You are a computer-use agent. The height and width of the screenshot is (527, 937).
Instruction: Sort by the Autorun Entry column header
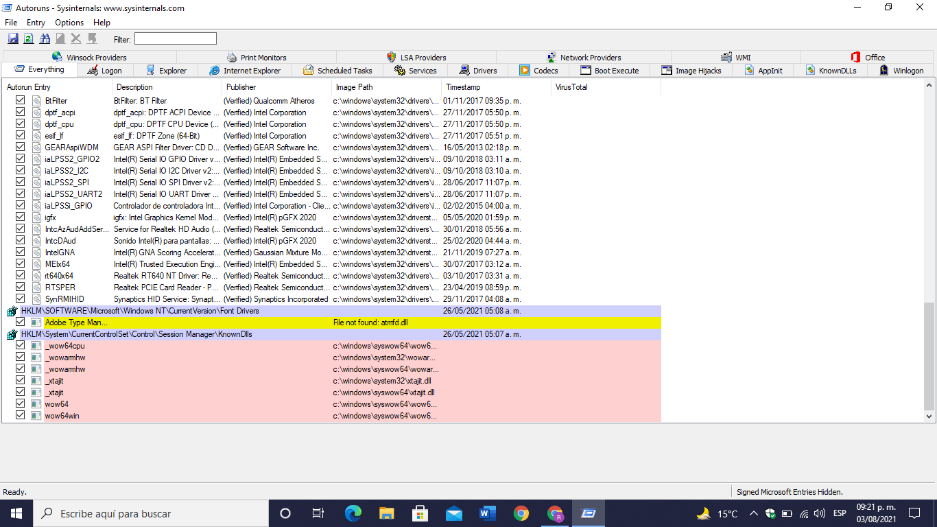tap(58, 87)
